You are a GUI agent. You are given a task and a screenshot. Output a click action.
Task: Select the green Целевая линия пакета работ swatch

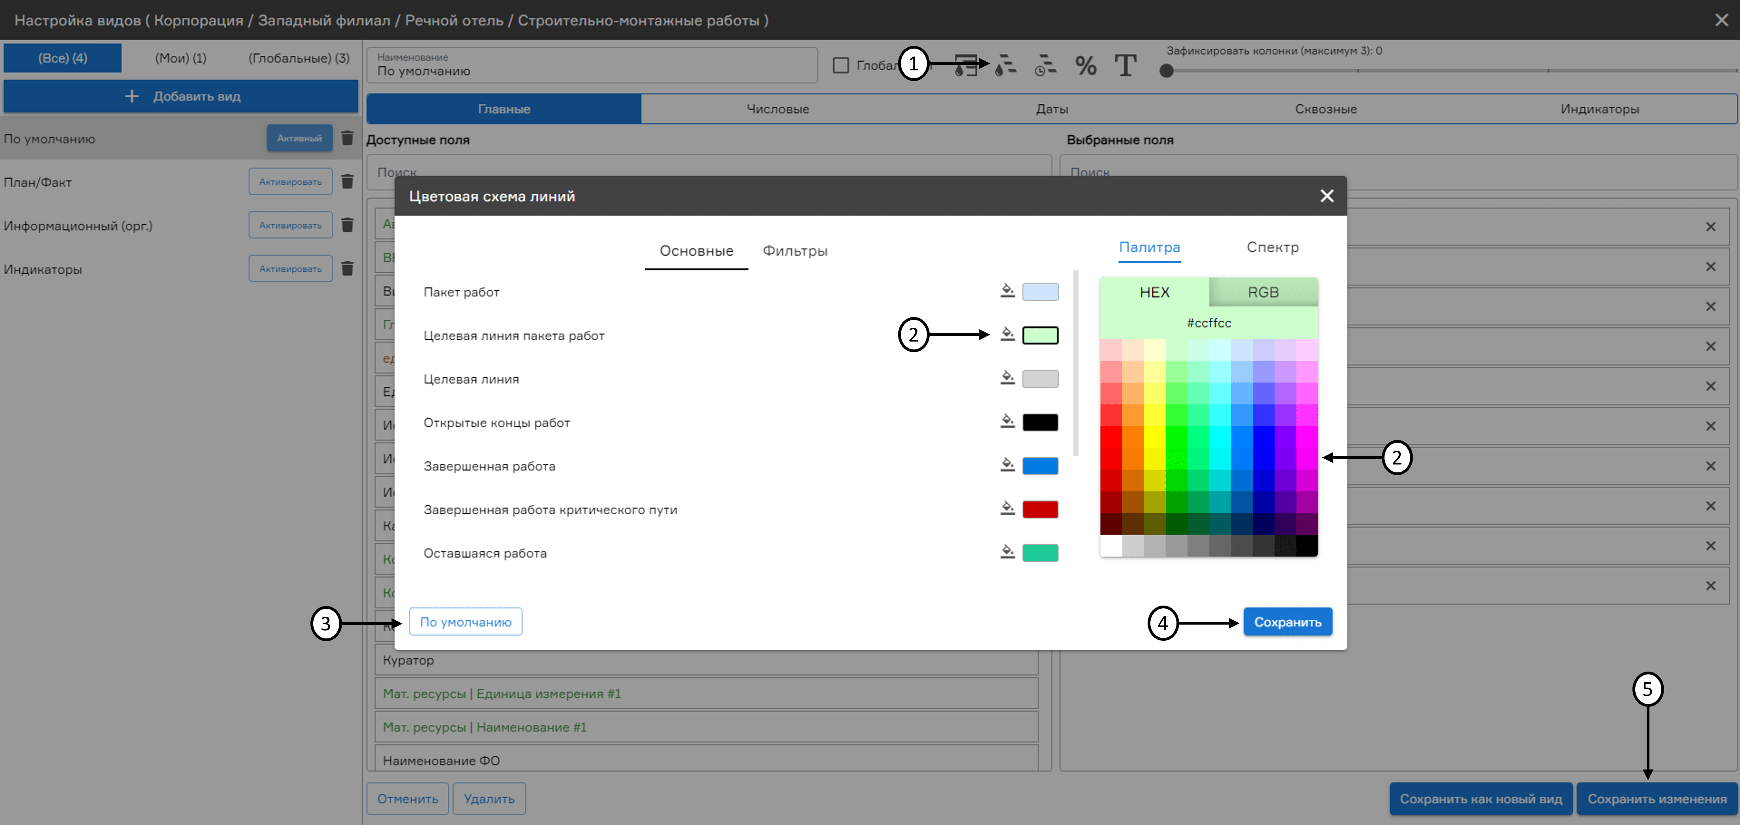(x=1040, y=335)
